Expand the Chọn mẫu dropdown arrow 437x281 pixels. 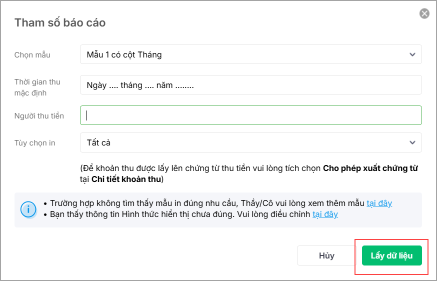pos(412,54)
